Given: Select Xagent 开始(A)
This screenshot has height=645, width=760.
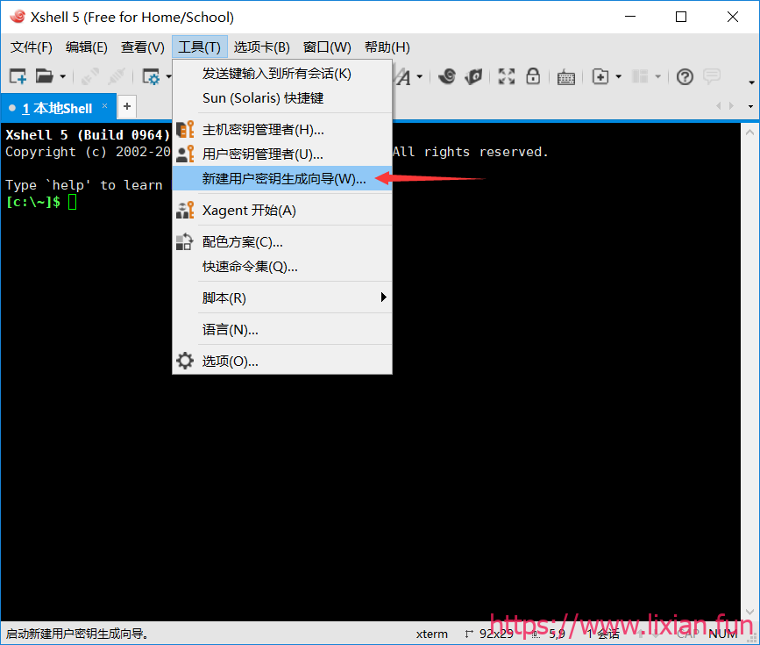Looking at the screenshot, I should tap(282, 210).
